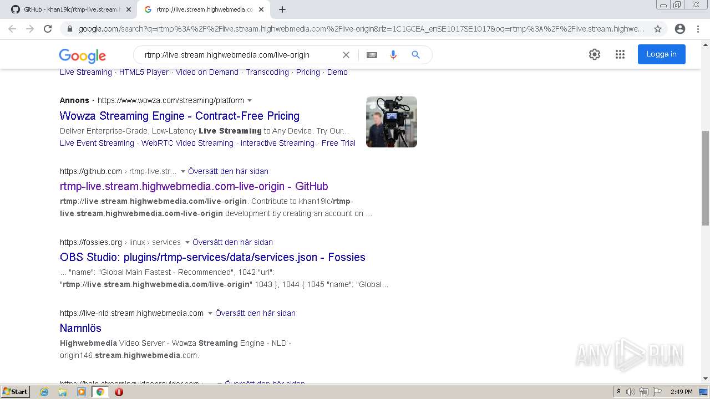This screenshot has height=399, width=710.
Task: Expand the fossies.org result dropdown arrow
Action: pyautogui.click(x=187, y=242)
